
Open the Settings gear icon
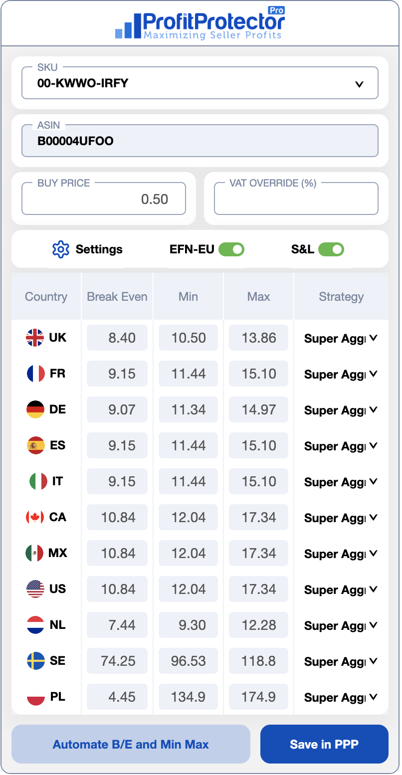point(61,249)
